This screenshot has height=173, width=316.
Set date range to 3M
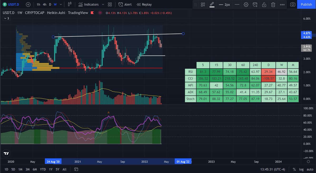(x=27, y=169)
